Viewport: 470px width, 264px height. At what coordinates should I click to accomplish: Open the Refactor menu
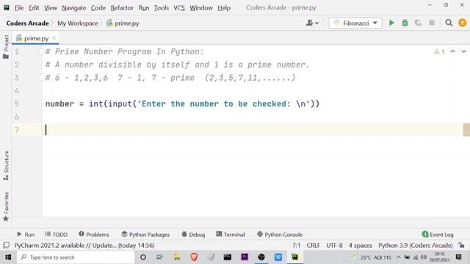click(x=122, y=8)
